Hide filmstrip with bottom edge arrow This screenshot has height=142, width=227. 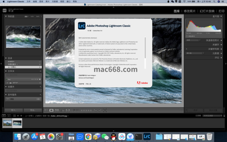113,131
